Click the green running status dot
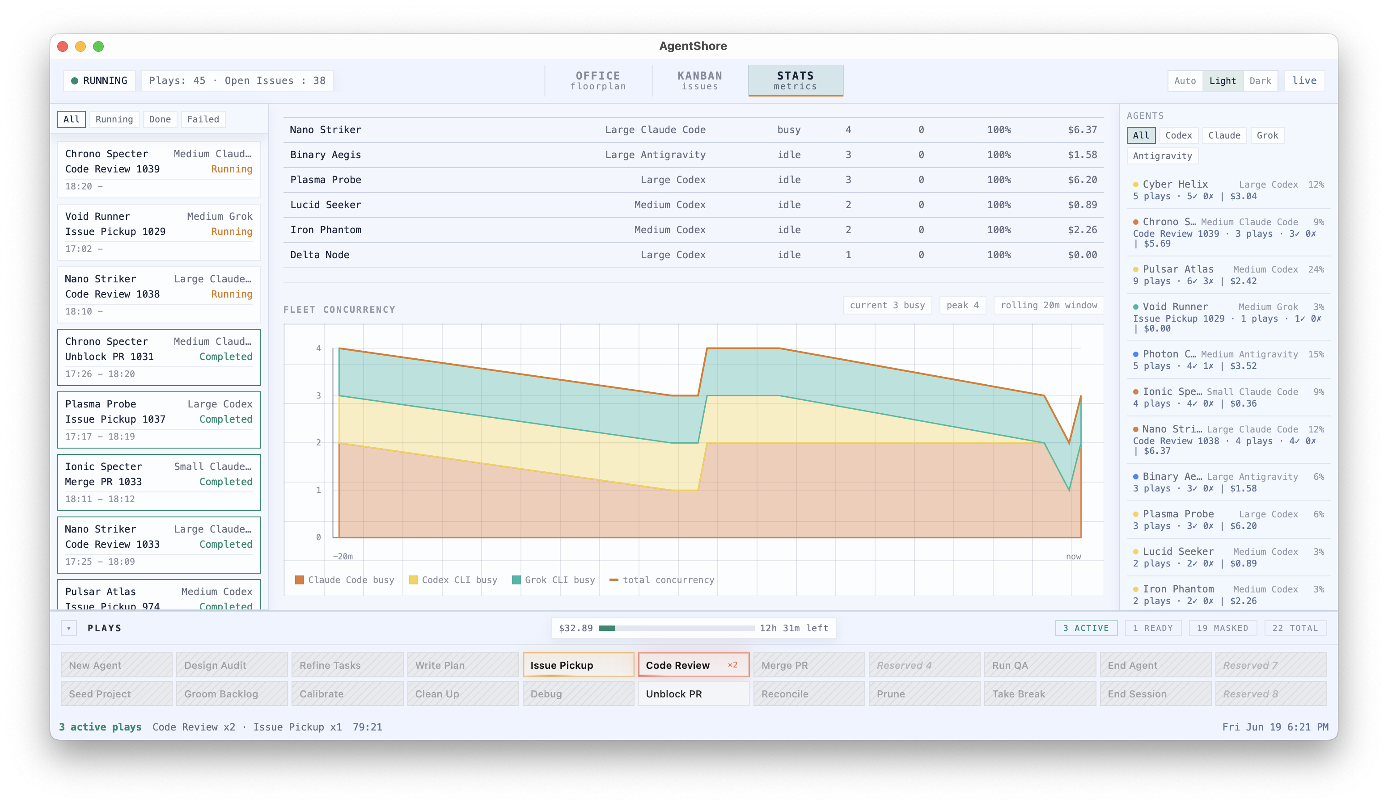The width and height of the screenshot is (1388, 806). [x=74, y=81]
